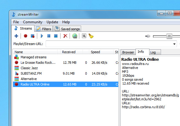The width and height of the screenshot is (180, 126).
Task: Click the Managed streams cubes icon
Action: [x=17, y=57]
